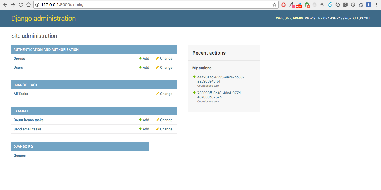Open the lightbulb note extension
The image size is (381, 190).
[x=345, y=5]
